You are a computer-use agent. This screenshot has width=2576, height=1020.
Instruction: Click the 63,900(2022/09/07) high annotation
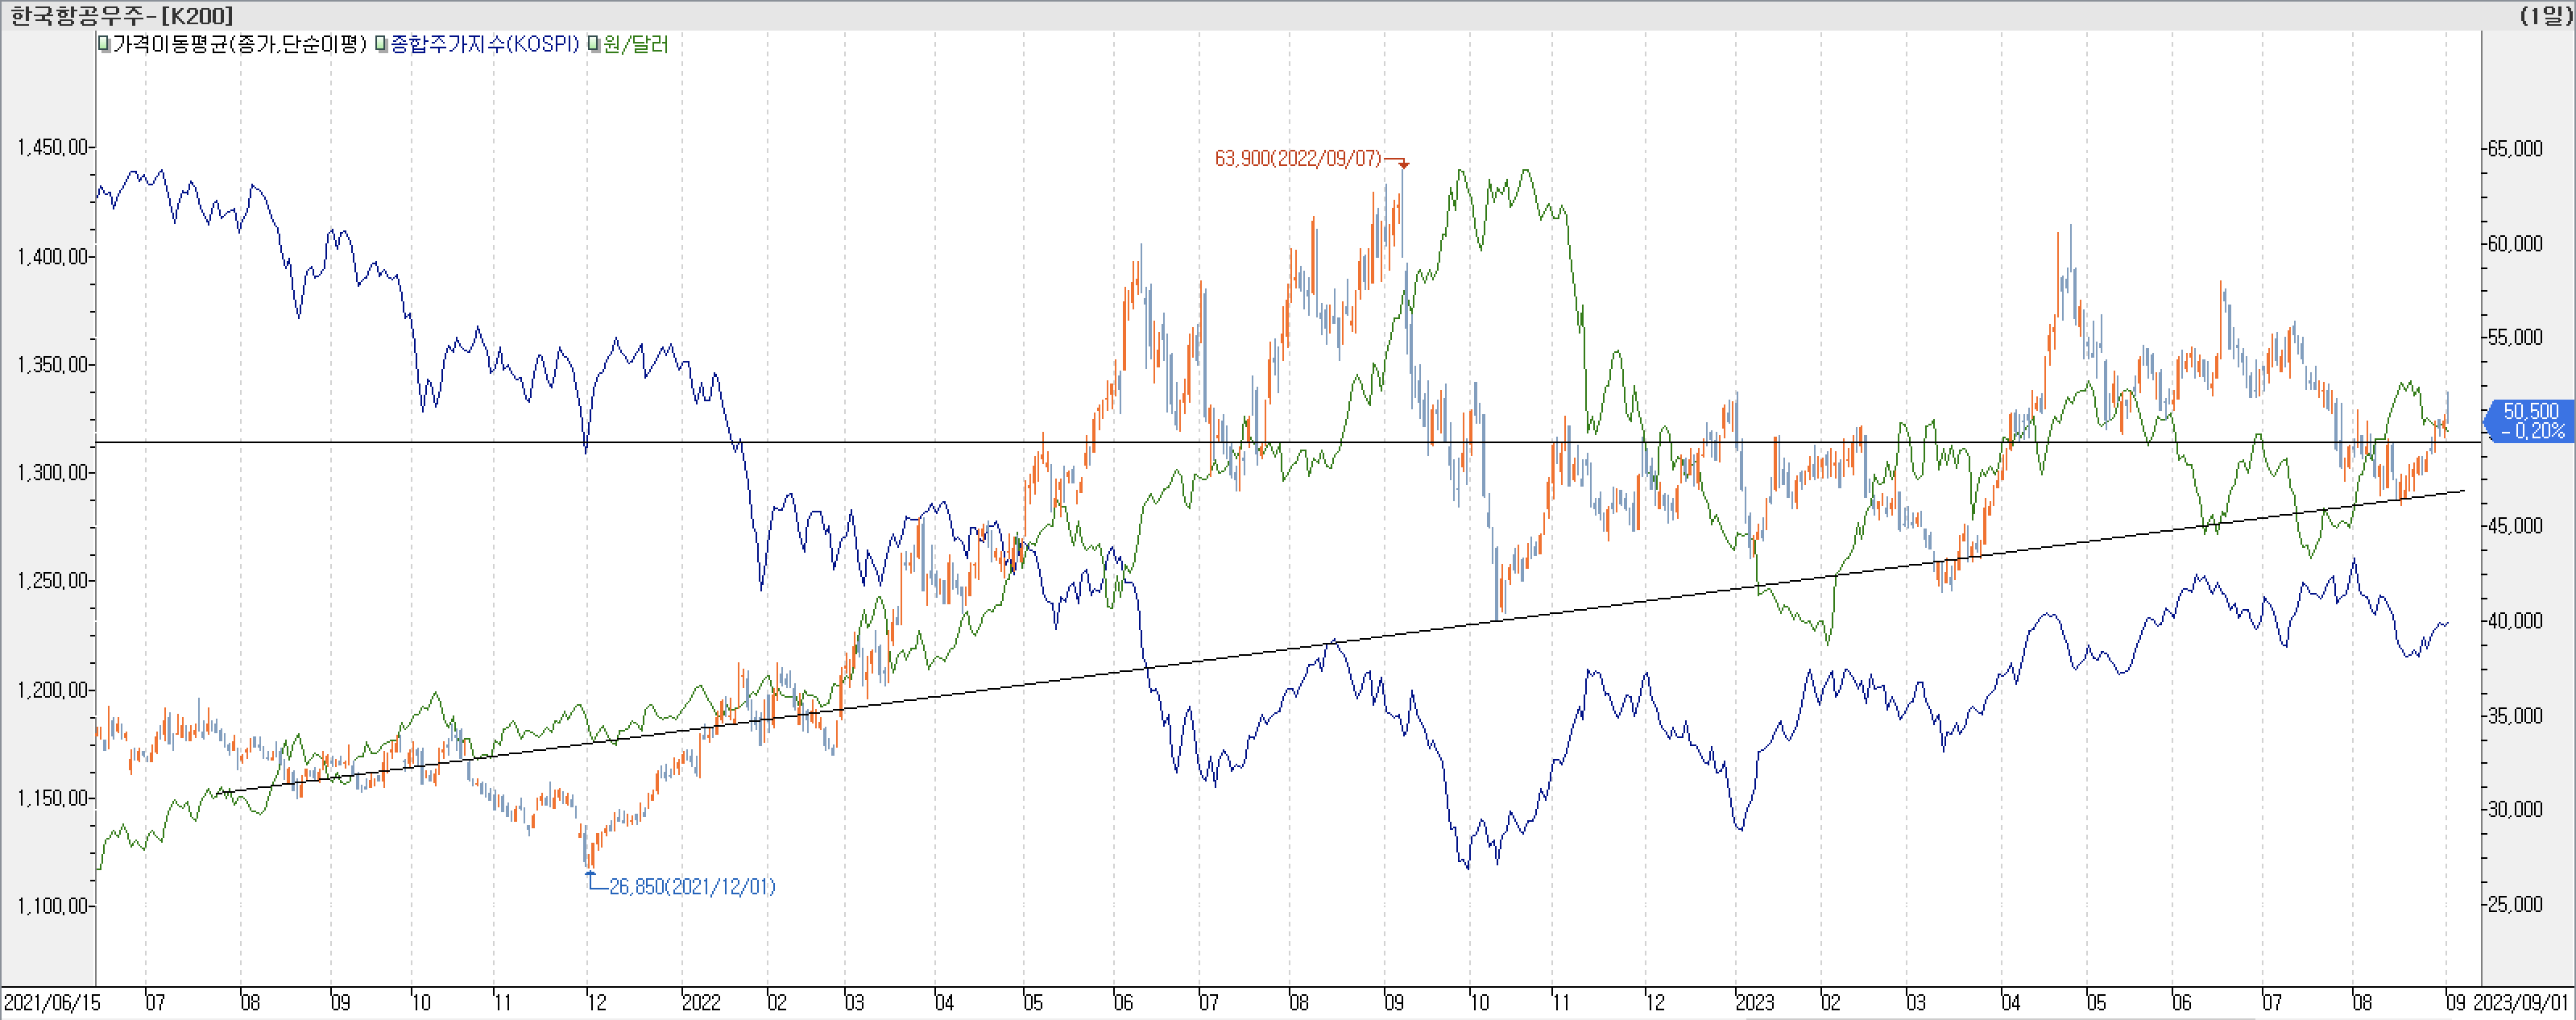click(x=1297, y=158)
